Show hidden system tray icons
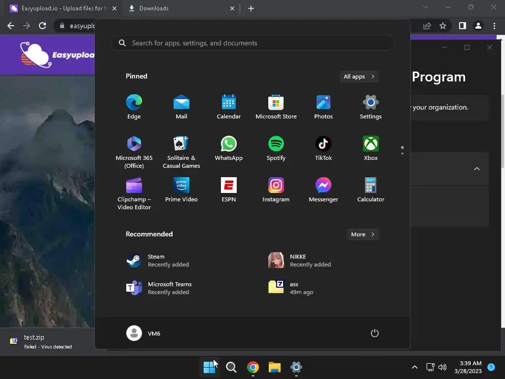This screenshot has height=379, width=505. pyautogui.click(x=415, y=367)
